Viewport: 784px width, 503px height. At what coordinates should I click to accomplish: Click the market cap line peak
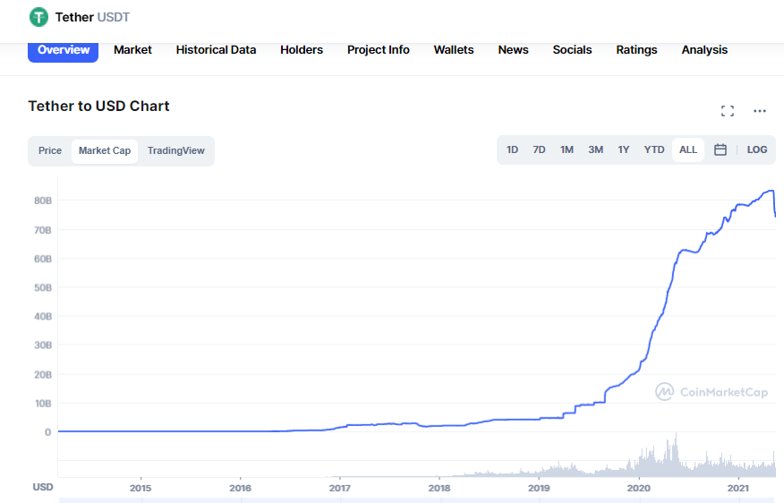tap(771, 191)
